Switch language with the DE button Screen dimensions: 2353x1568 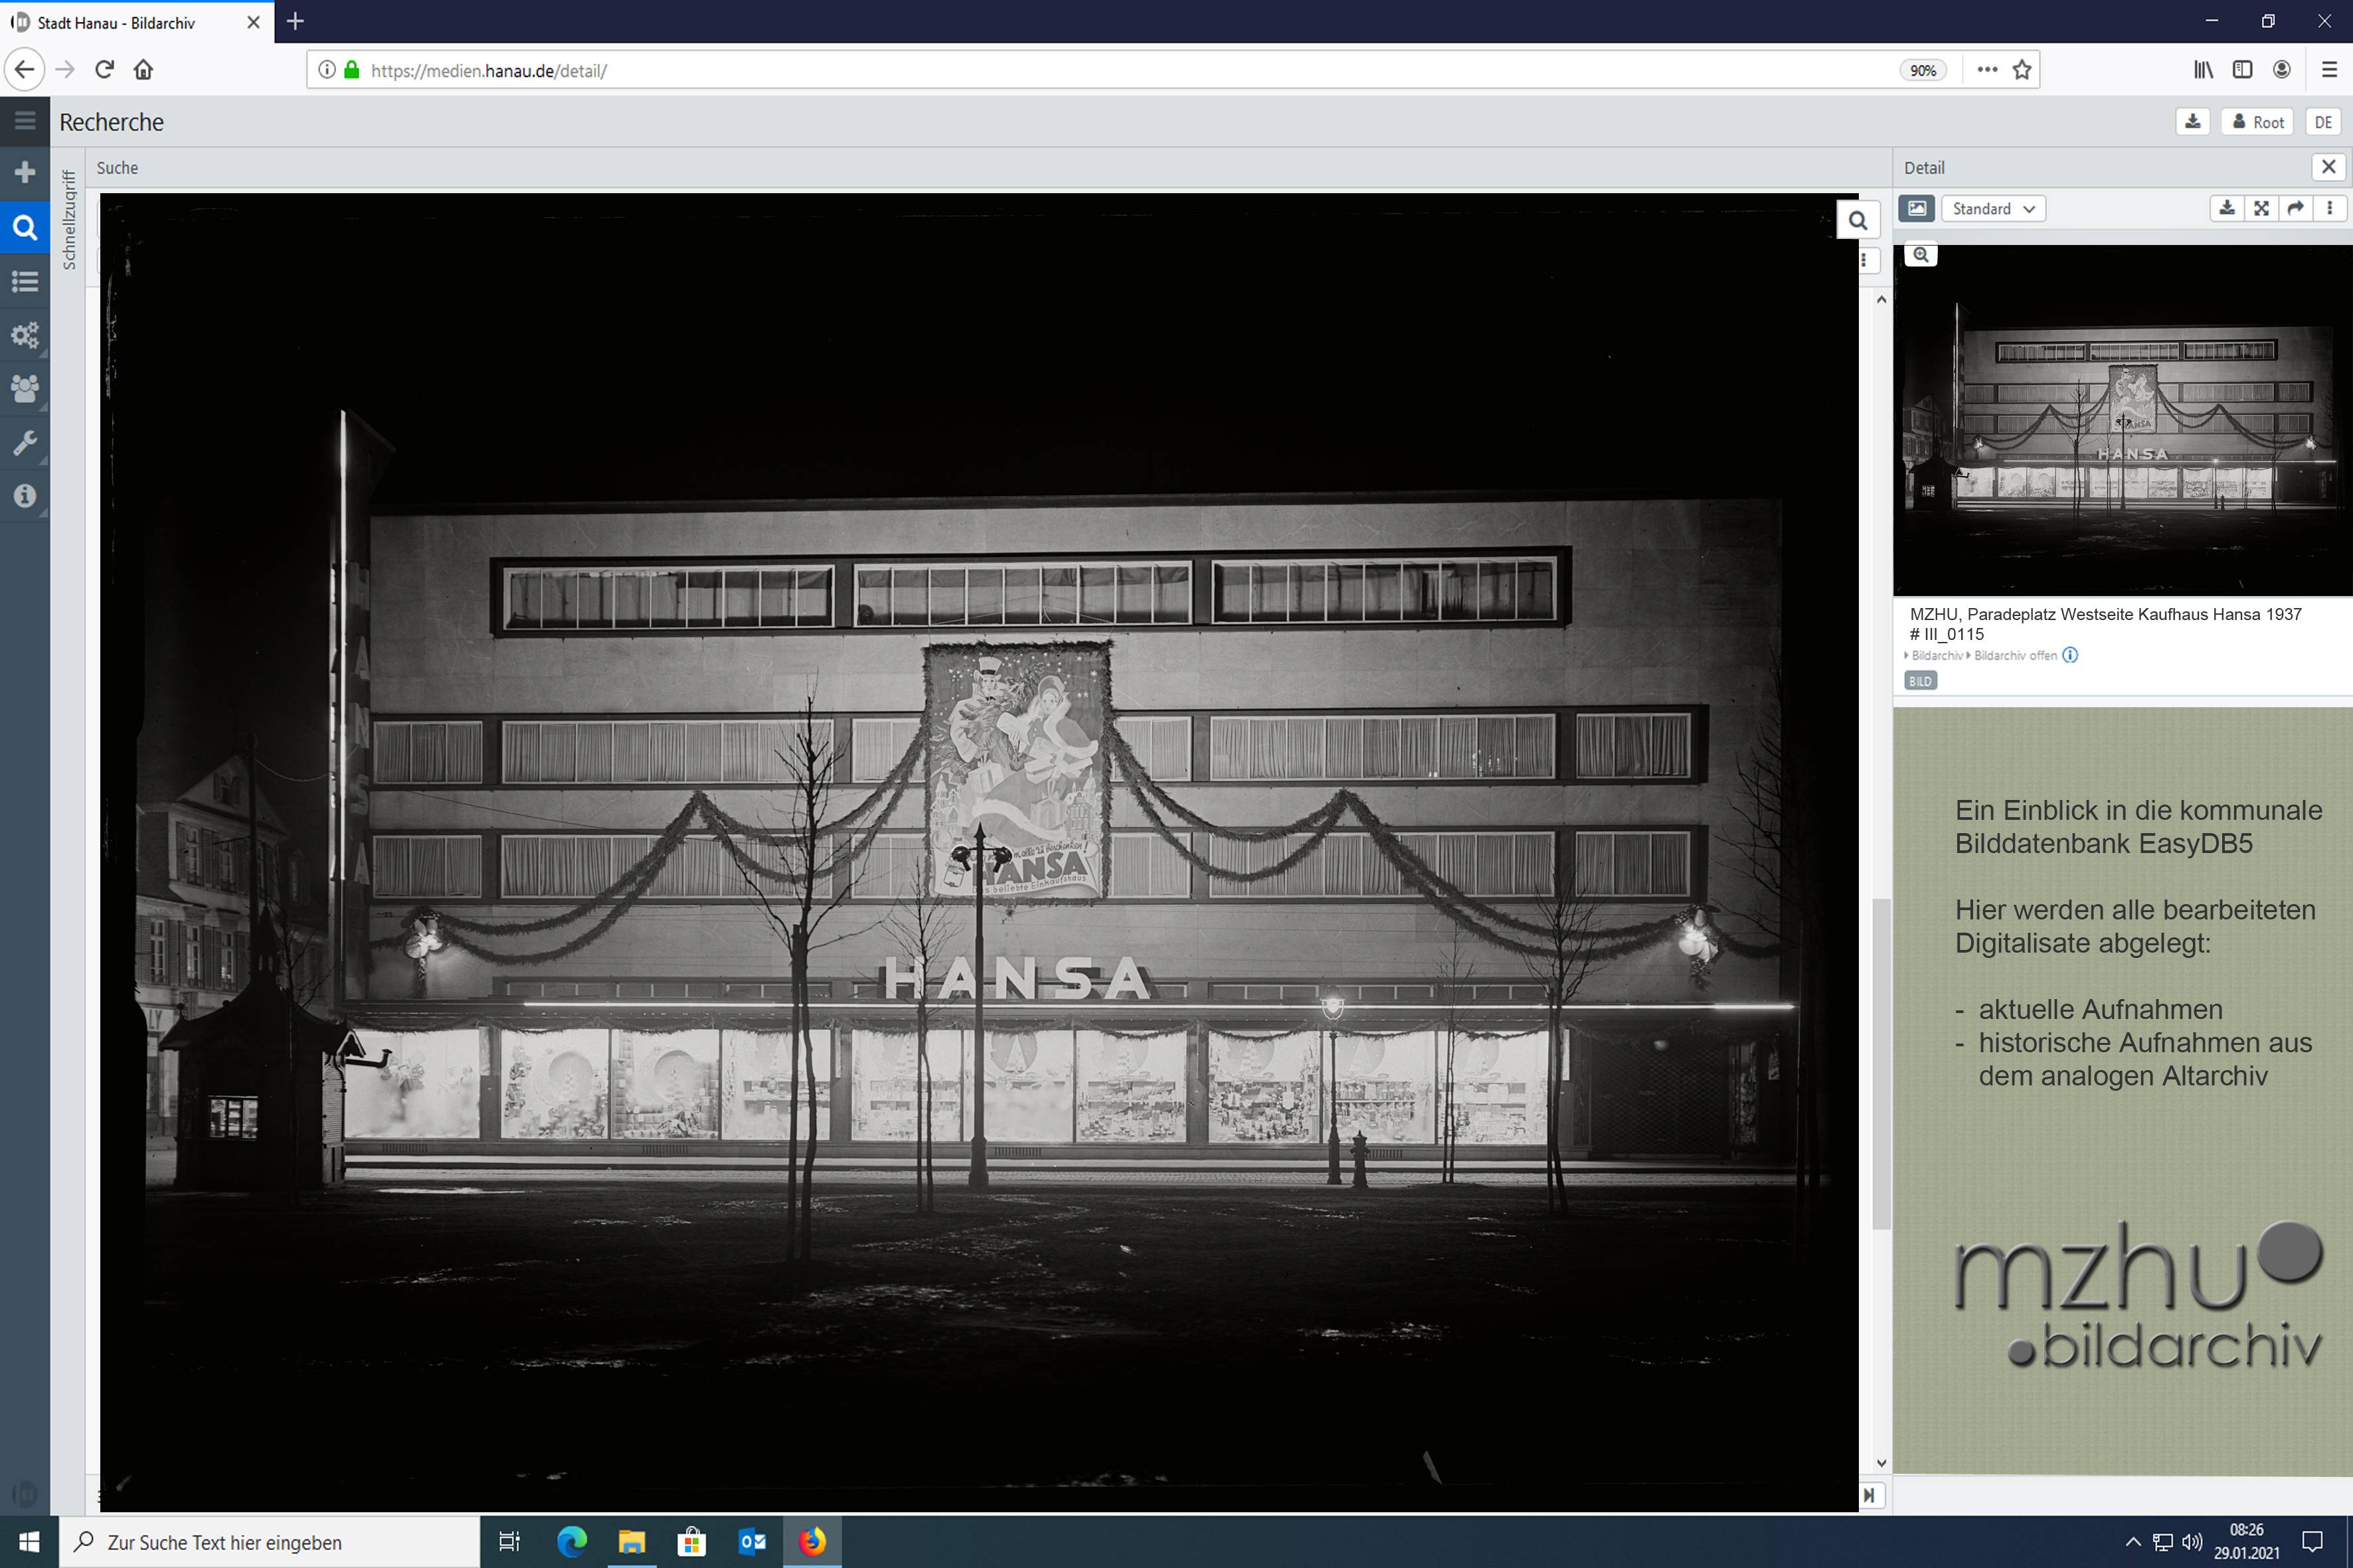tap(2323, 122)
